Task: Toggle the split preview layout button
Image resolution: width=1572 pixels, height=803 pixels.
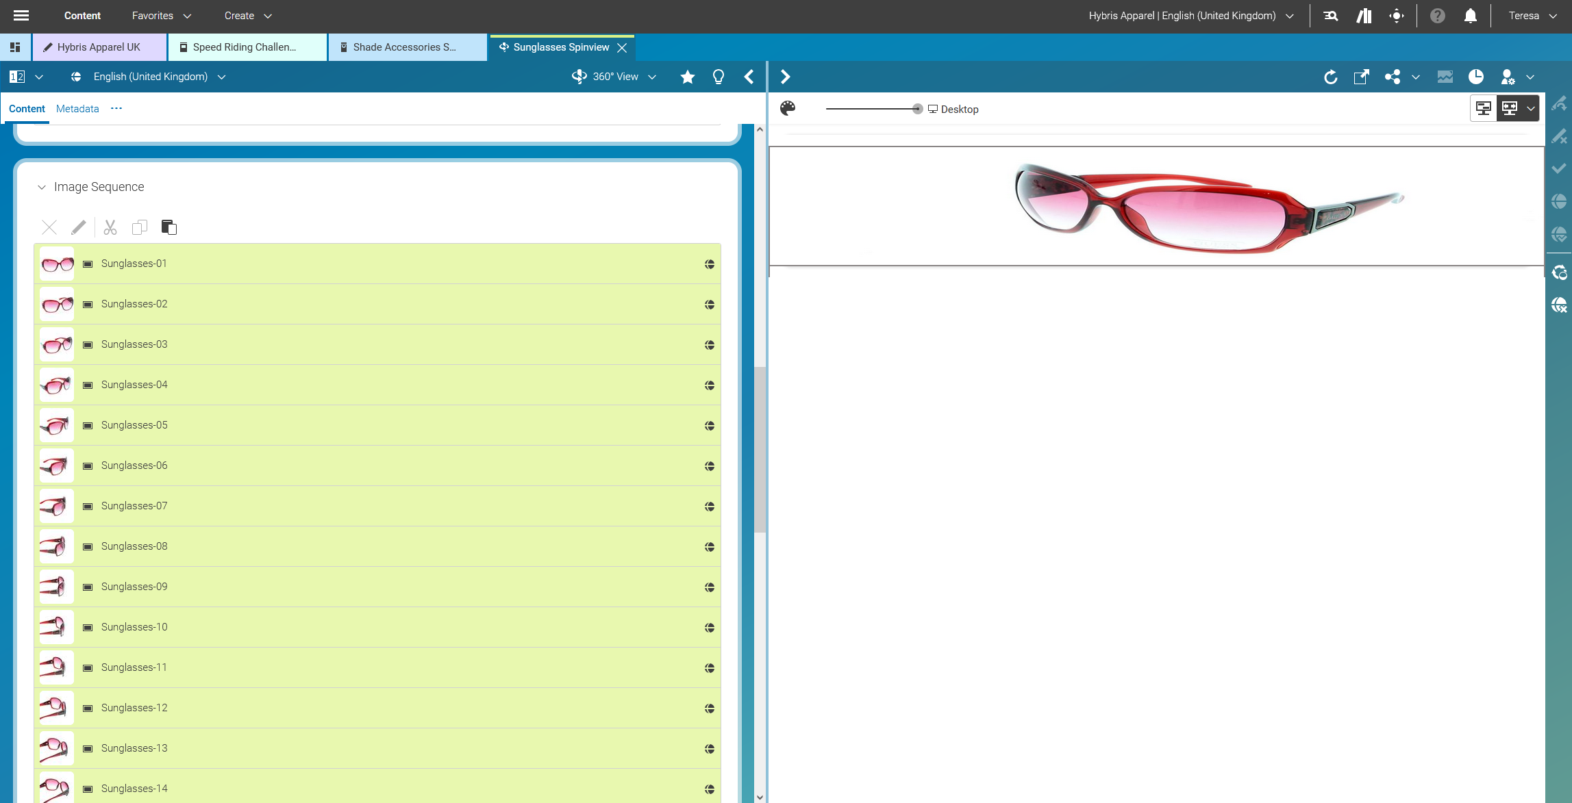Action: pyautogui.click(x=1483, y=108)
